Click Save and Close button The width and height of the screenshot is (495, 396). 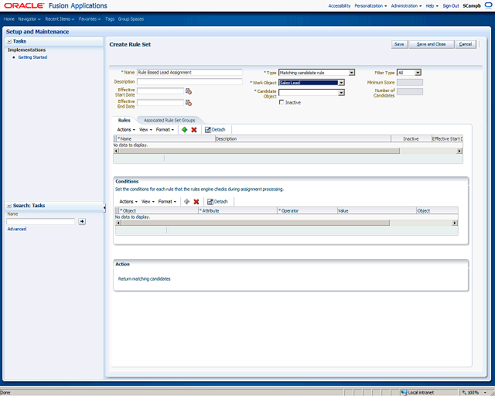(432, 44)
